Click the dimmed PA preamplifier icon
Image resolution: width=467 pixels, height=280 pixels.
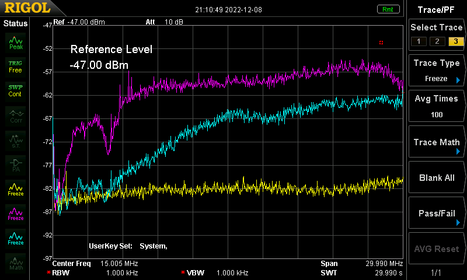(x=16, y=165)
